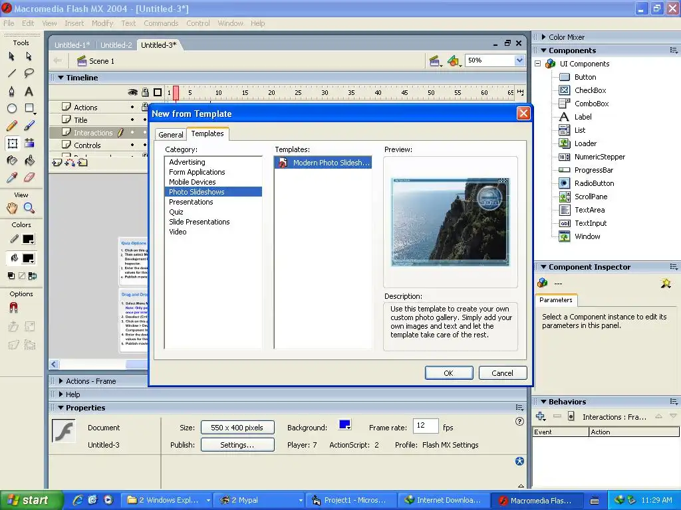This screenshot has height=510, width=681.
Task: Expand the Color Mixer panel
Action: (543, 37)
